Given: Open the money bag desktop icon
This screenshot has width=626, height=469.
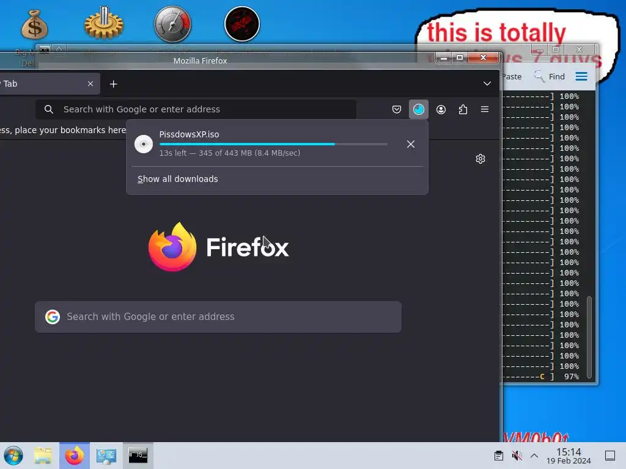Looking at the screenshot, I should [34, 24].
